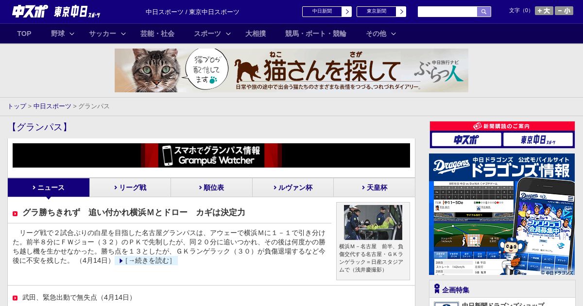This screenshot has width=583, height=306.
Task: Expand サッカー dropdown chevron
Action: (x=123, y=34)
